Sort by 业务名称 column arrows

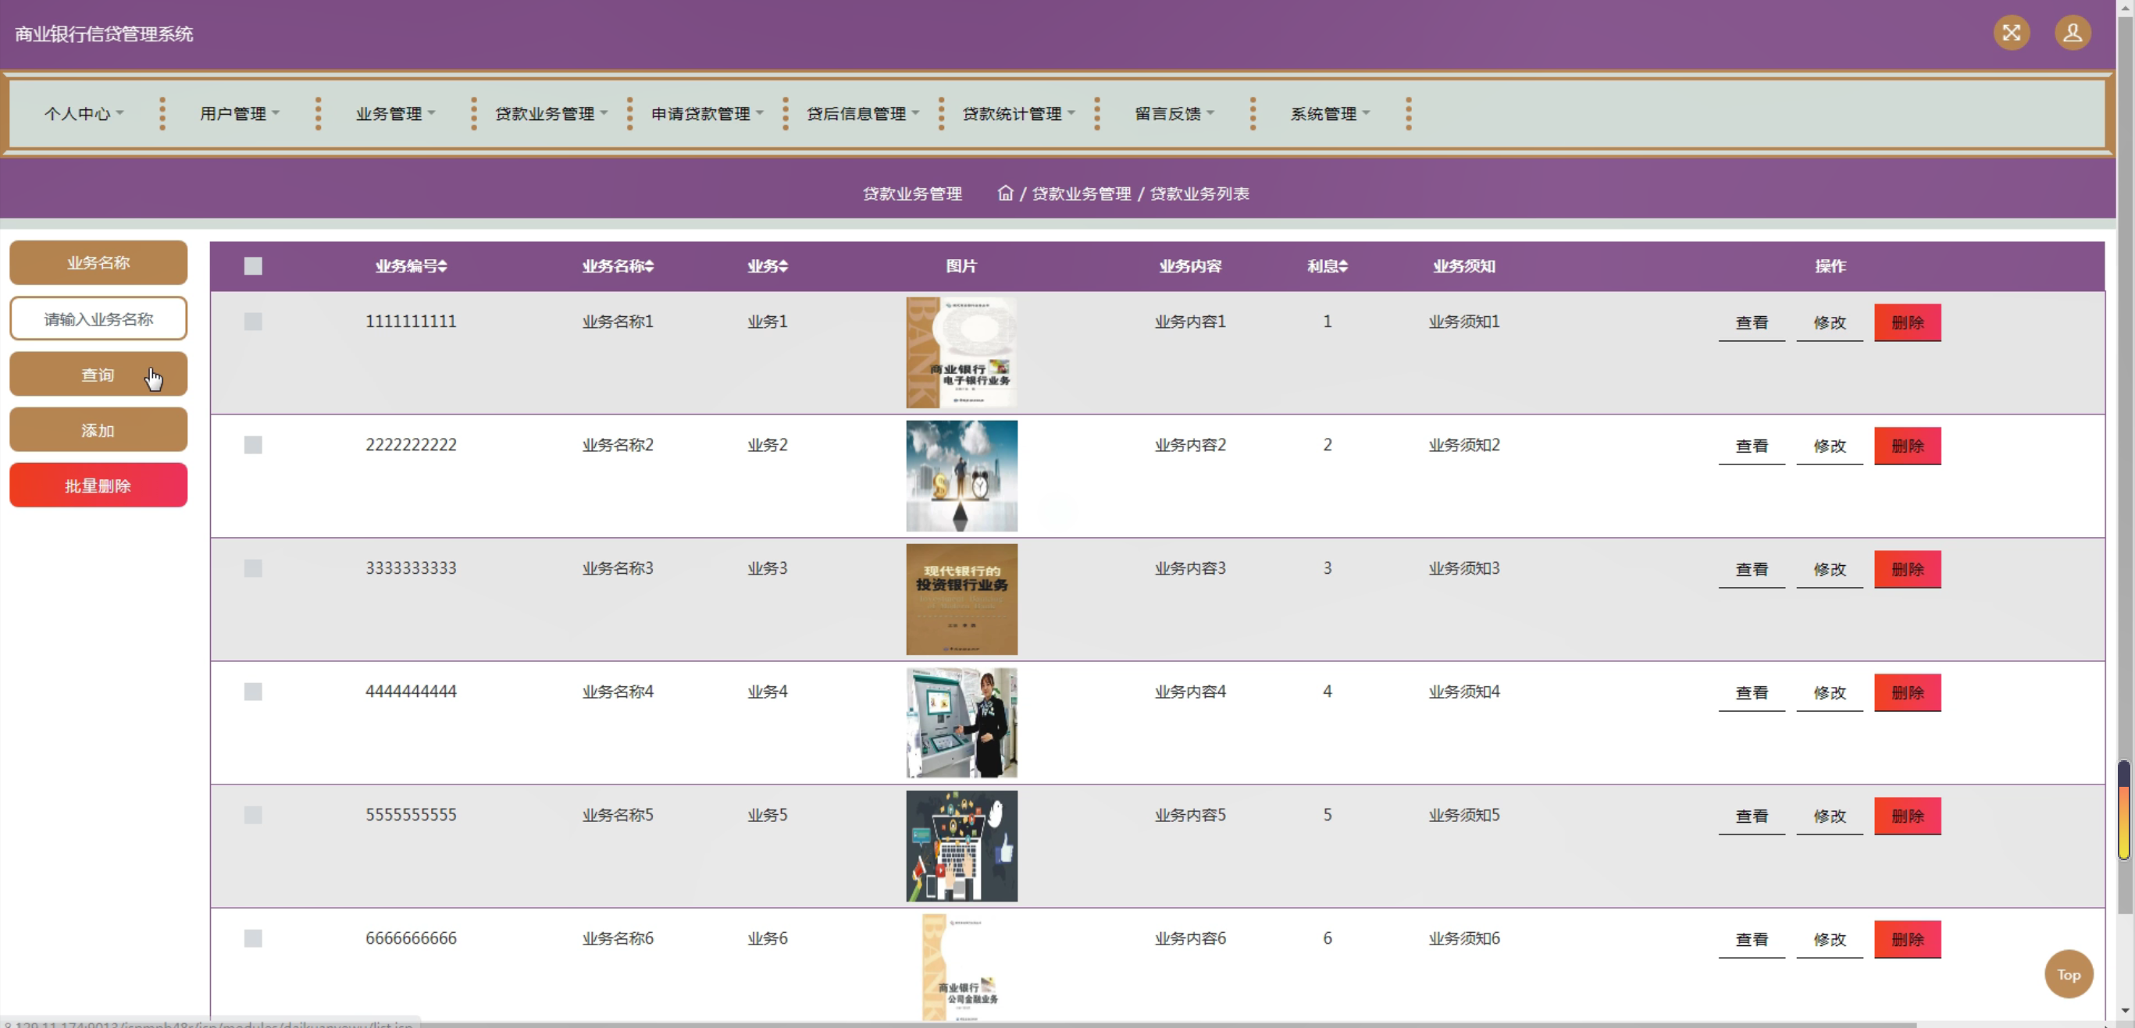[x=650, y=266]
